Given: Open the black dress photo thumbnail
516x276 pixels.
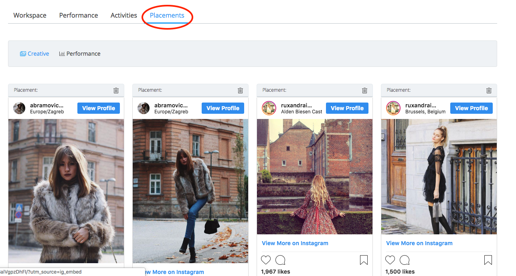Looking at the screenshot, I should click(x=439, y=177).
